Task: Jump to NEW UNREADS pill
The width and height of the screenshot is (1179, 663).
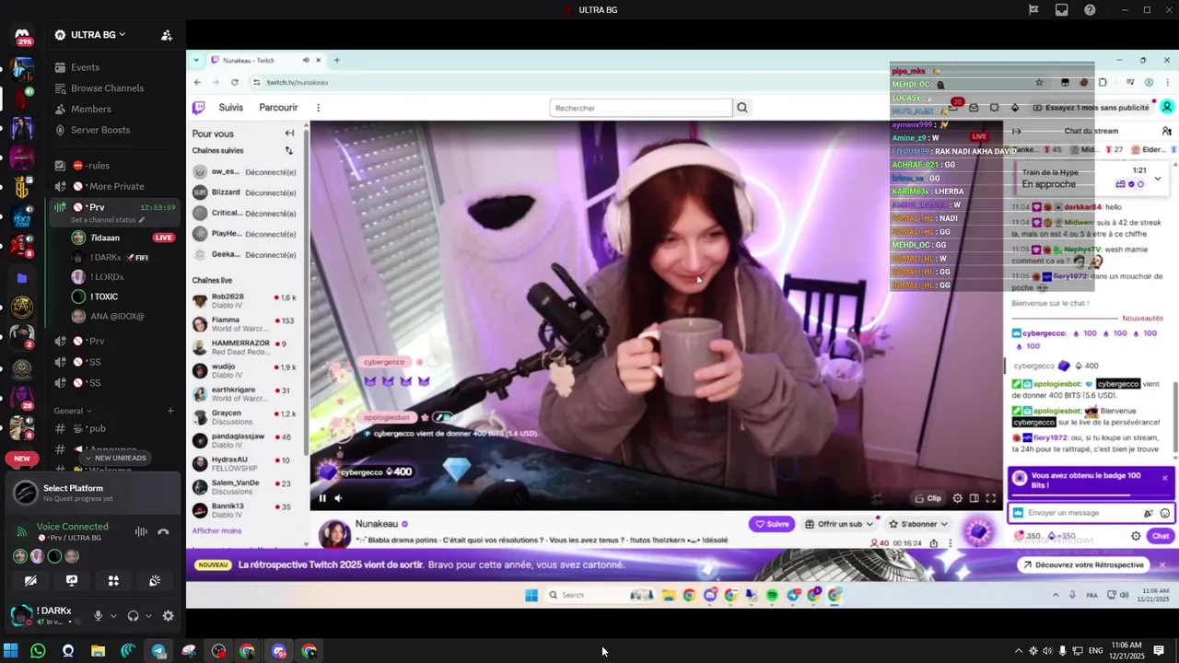Action: point(114,458)
